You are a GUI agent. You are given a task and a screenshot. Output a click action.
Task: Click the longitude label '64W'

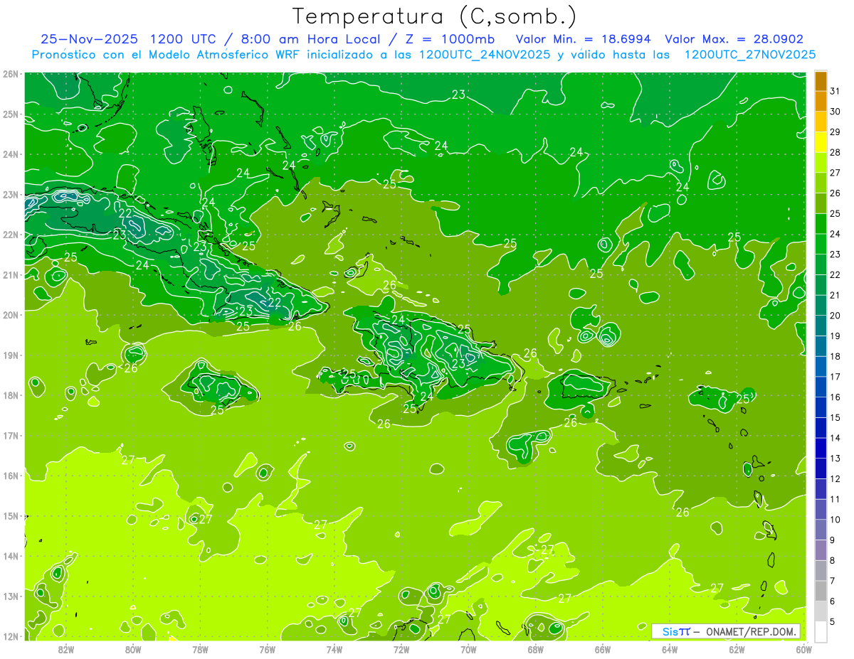pyautogui.click(x=669, y=648)
